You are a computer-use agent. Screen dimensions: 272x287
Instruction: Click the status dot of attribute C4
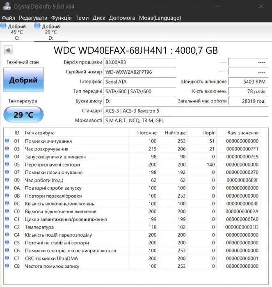[7, 235]
